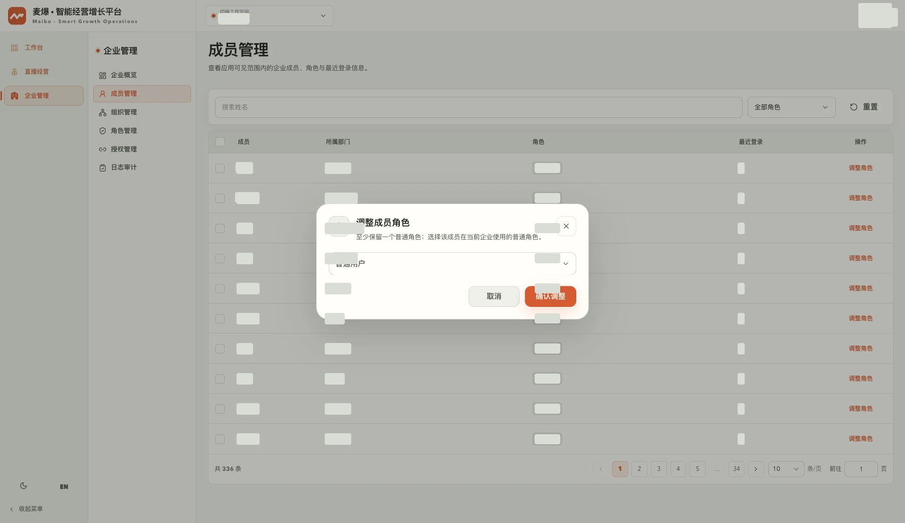Viewport: 905px width, 523px height.
Task: Open the 工作台 sidebar icon
Action: click(x=15, y=48)
